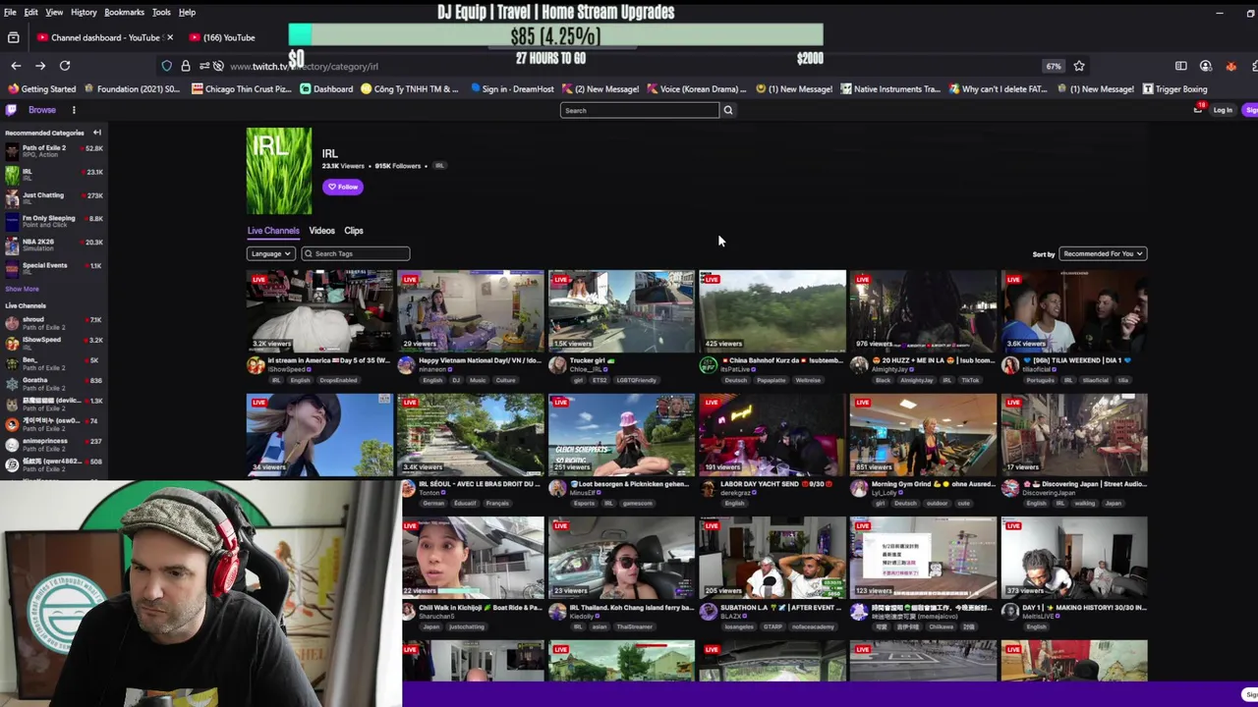Collapse the Recommended Categories sidebar
The image size is (1258, 707).
(x=97, y=133)
